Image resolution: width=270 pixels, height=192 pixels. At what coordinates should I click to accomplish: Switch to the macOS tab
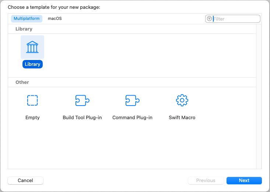click(x=55, y=18)
